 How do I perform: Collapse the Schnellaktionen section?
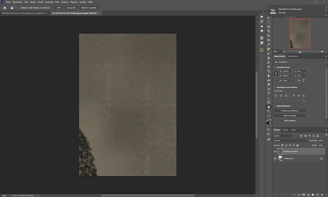pos(274,106)
